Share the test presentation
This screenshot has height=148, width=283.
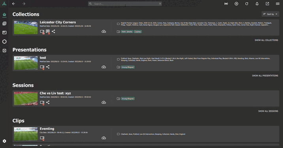point(48,67)
